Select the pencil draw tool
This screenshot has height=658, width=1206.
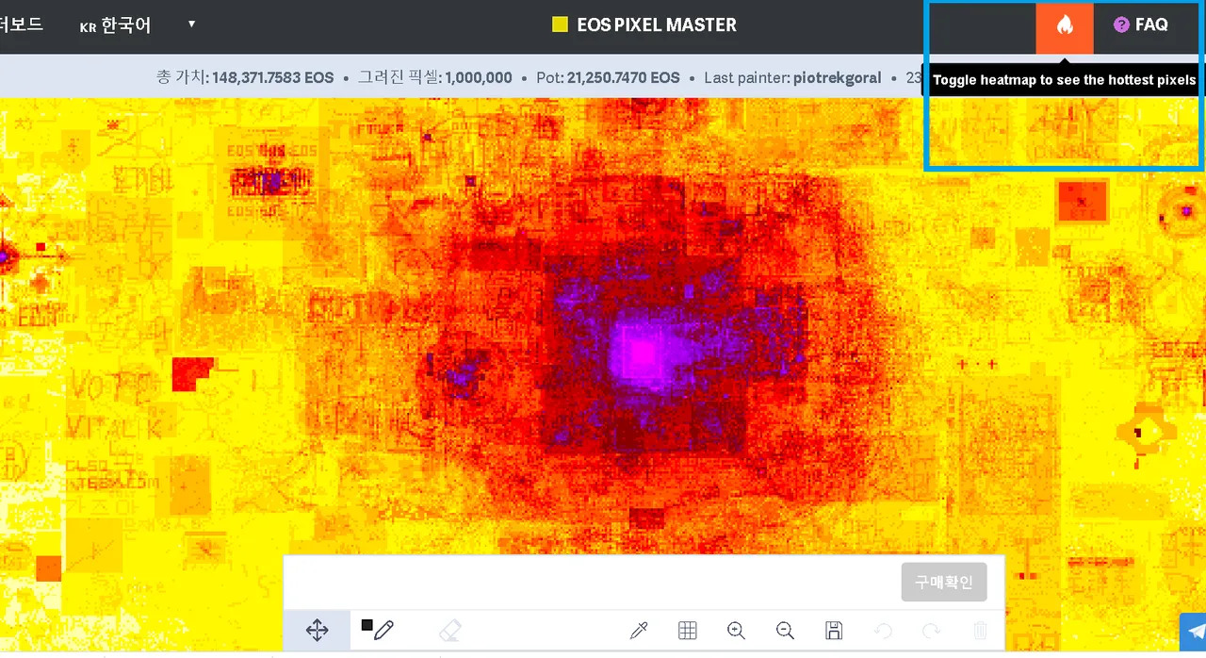[x=383, y=631]
